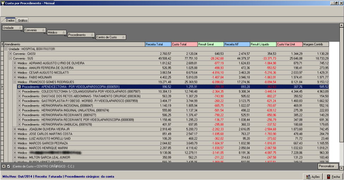
Task: Open the Ações button
Action: click(313, 177)
